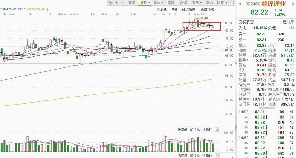Viewport: 296px width, 158px height.
Task: Expand the quote details triangle above tick list
Action: (266, 108)
